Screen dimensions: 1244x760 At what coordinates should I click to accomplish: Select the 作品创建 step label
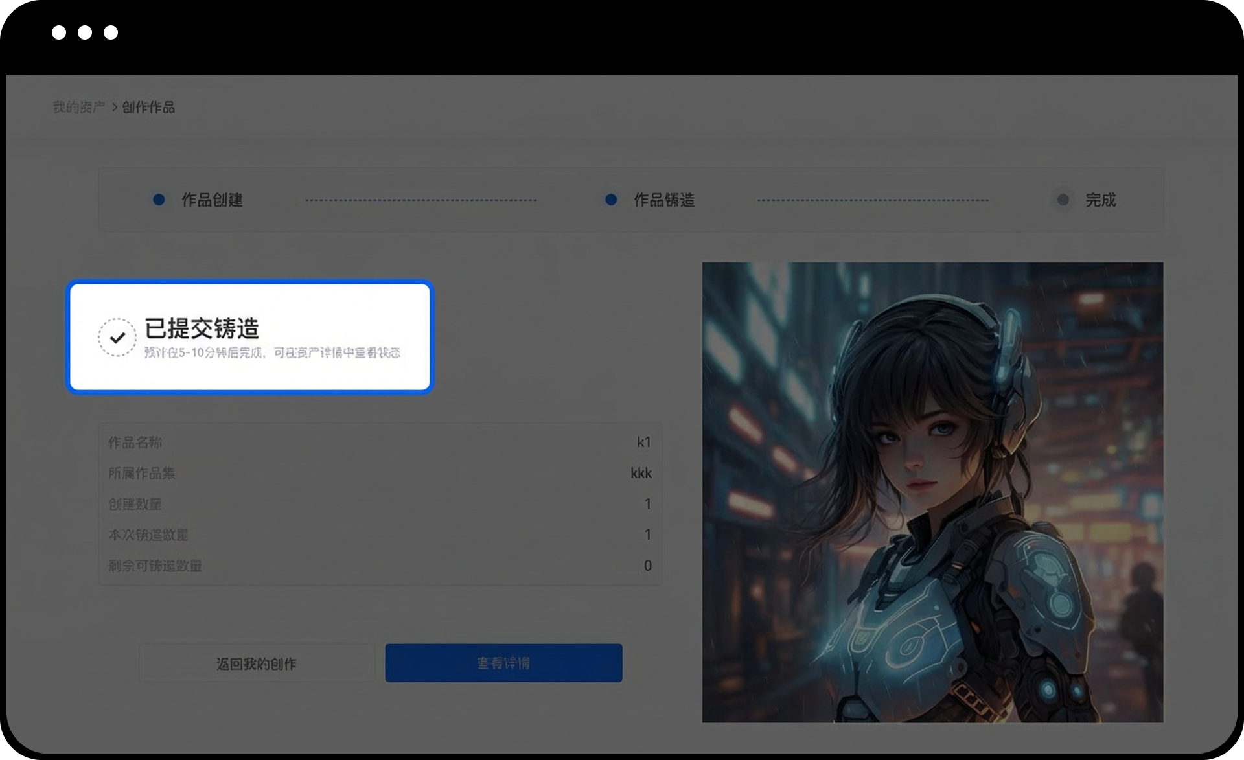[x=212, y=200]
